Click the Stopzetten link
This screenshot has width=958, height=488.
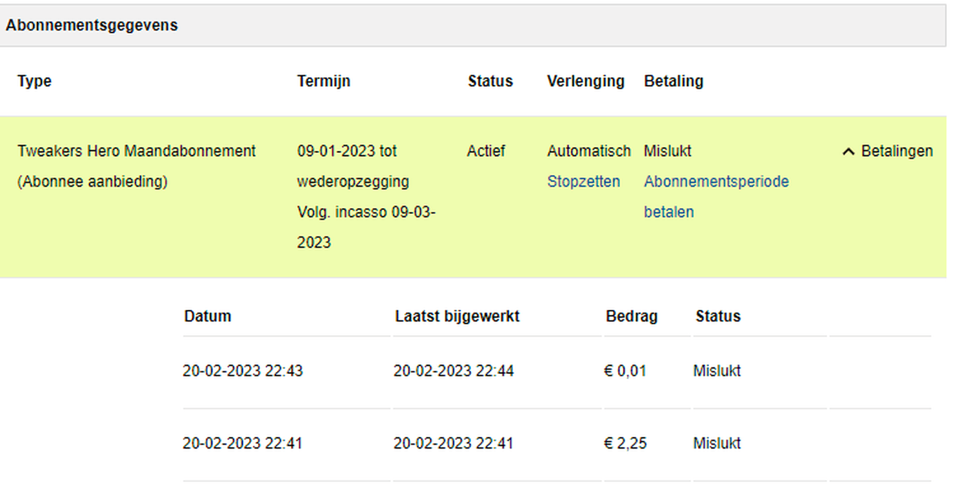(583, 181)
